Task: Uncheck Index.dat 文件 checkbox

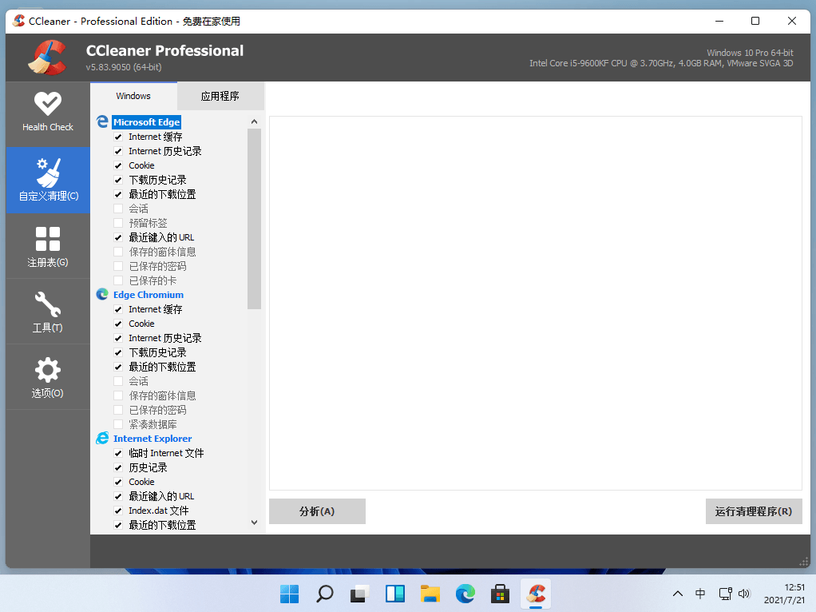Action: (118, 511)
